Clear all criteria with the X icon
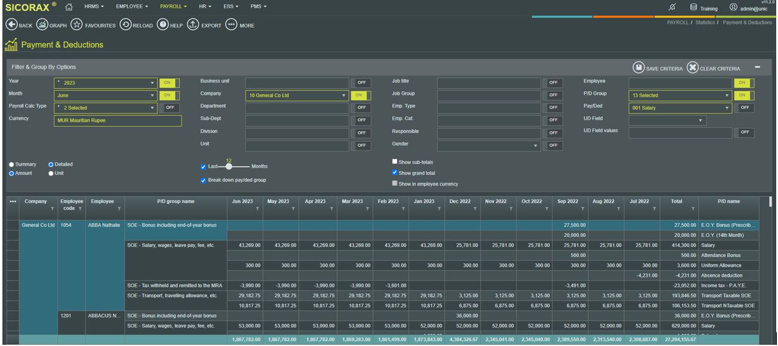Screen dimensions: 778x346 693,68
